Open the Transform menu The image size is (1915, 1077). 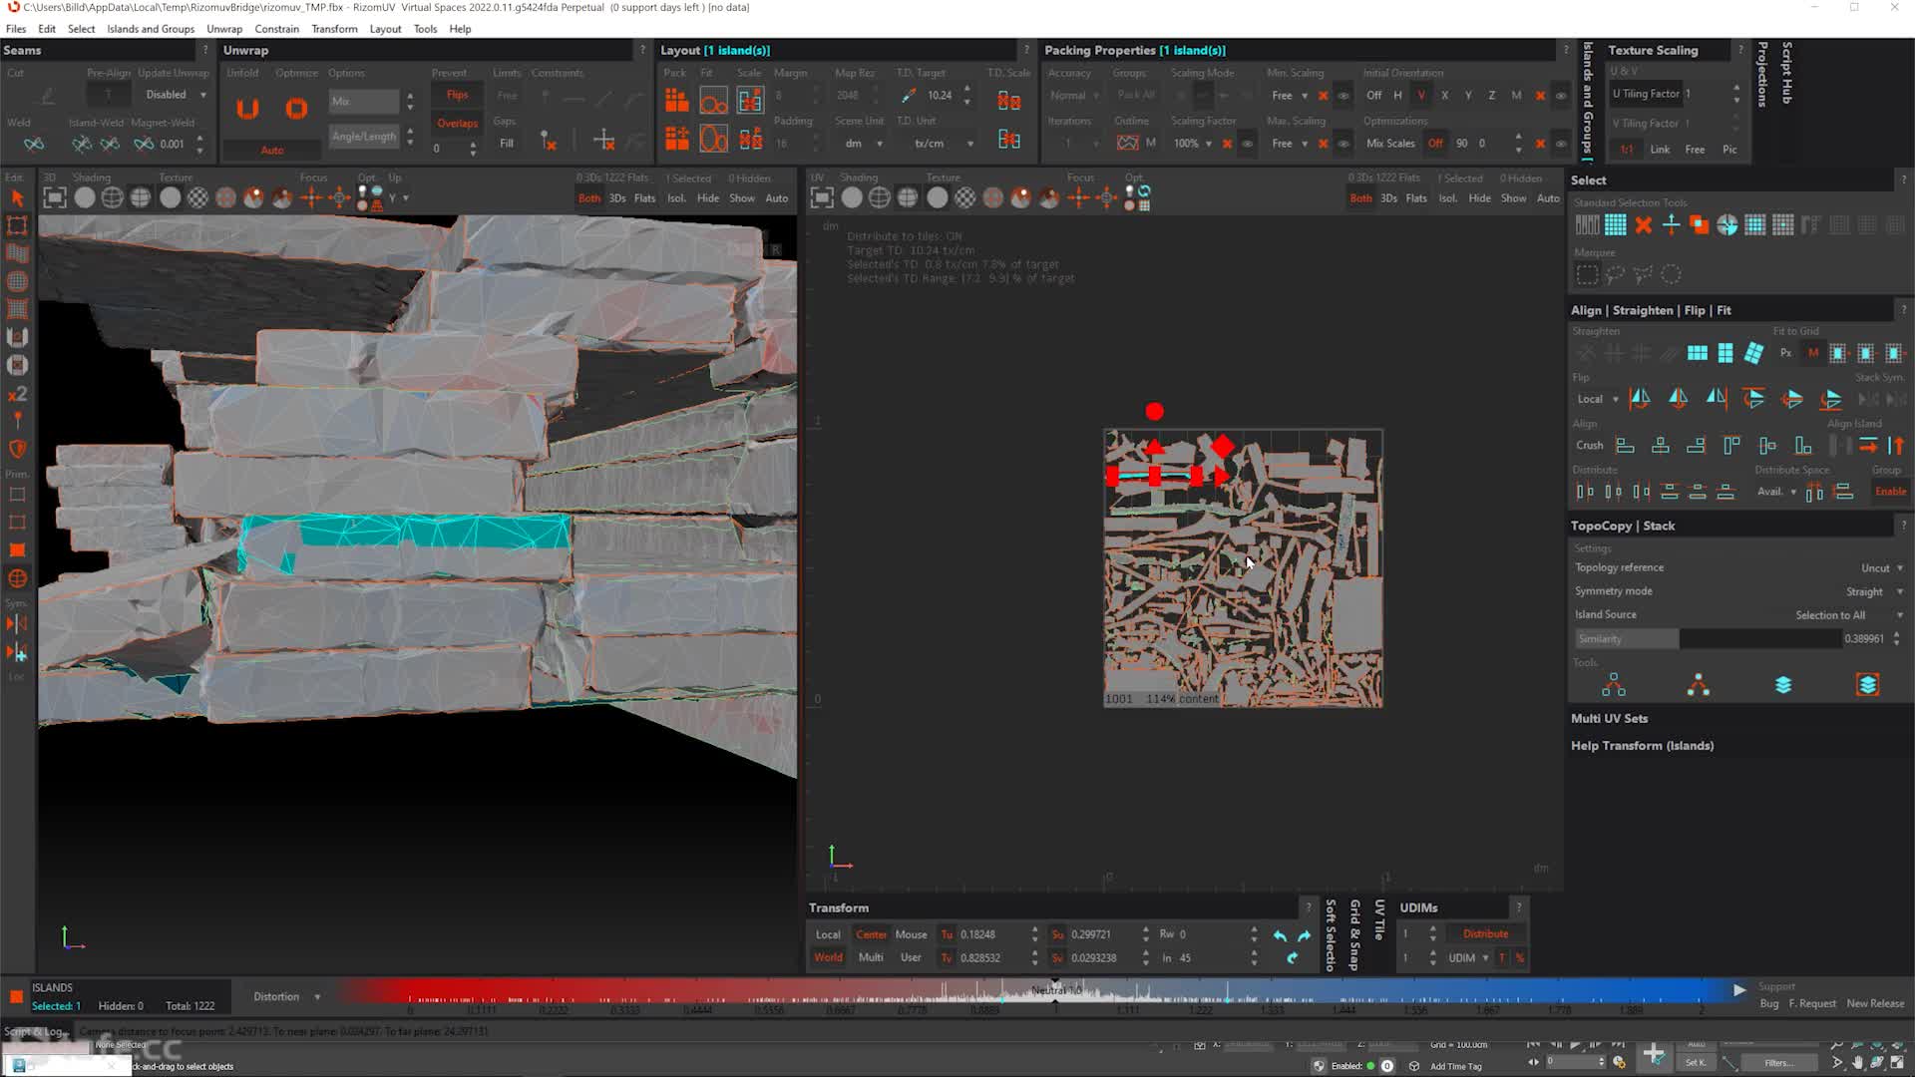click(334, 29)
